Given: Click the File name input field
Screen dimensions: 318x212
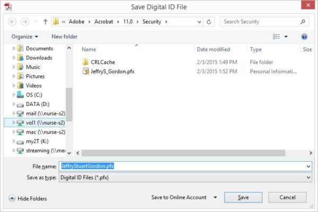Looking at the screenshot, I should pyautogui.click(x=185, y=166).
